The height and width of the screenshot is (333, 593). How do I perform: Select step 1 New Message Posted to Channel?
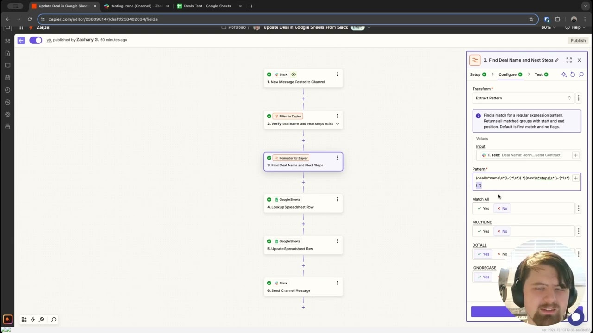(x=303, y=78)
